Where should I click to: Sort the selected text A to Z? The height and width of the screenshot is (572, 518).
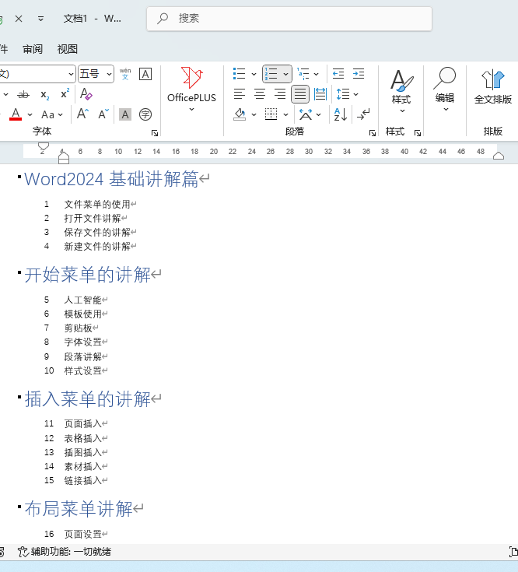point(341,114)
